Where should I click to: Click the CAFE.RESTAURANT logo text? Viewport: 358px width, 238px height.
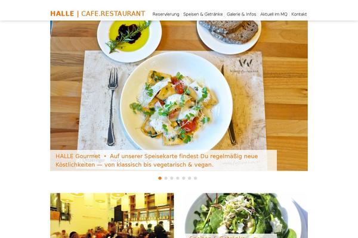click(x=113, y=14)
